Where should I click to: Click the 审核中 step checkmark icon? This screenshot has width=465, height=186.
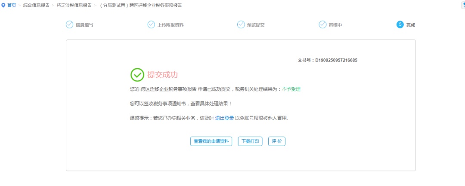(x=322, y=24)
